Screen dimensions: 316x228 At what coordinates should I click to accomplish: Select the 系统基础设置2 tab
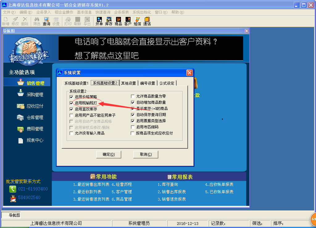pyautogui.click(x=105, y=83)
